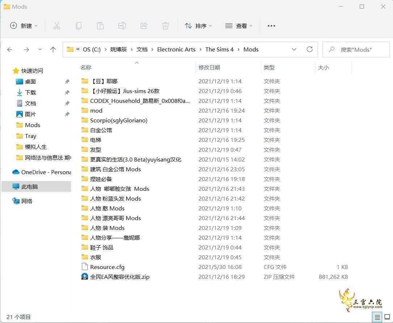Image resolution: width=393 pixels, height=323 pixels.
Task: Select the 人物 漂亮哥哥 Mods folder
Action: pos(111,218)
